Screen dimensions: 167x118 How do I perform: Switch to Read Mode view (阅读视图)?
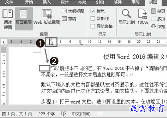click(x=8, y=19)
